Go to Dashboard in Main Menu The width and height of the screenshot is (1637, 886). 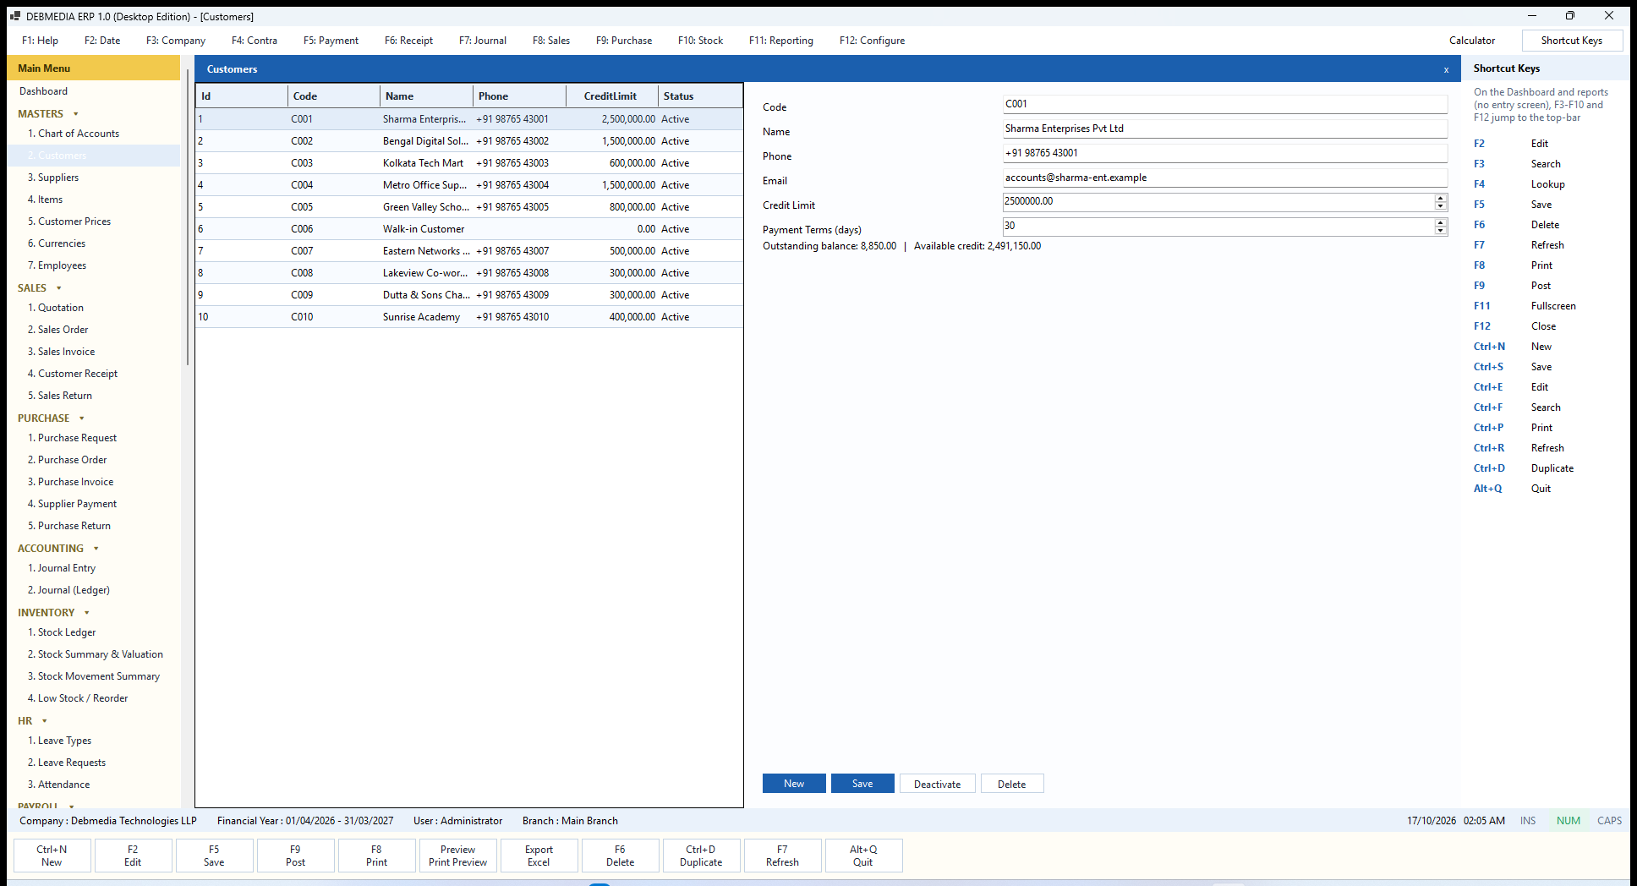pyautogui.click(x=44, y=91)
